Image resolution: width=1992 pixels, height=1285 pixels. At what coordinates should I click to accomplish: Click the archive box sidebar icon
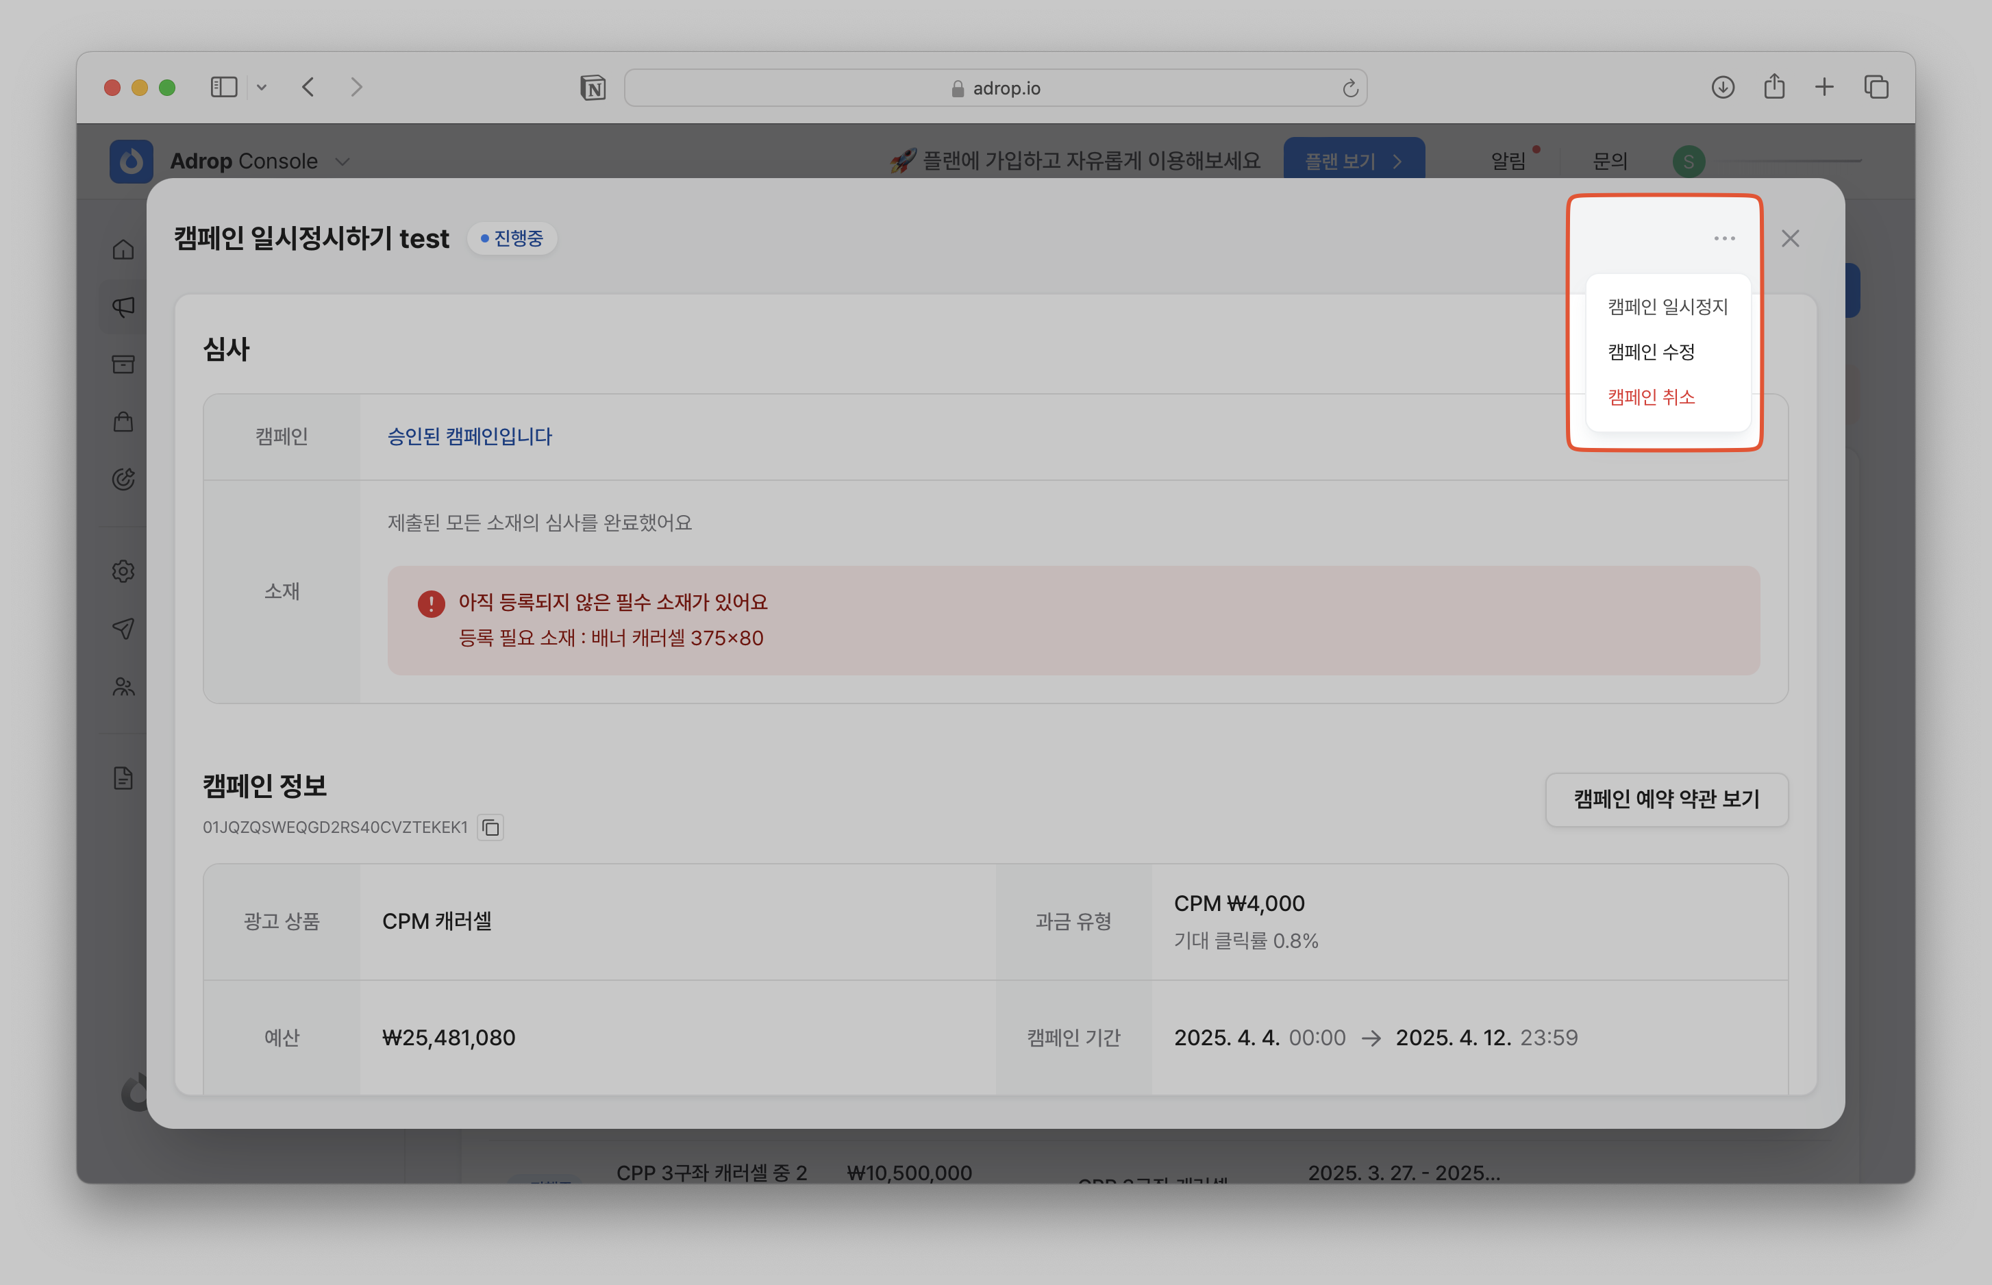[123, 364]
